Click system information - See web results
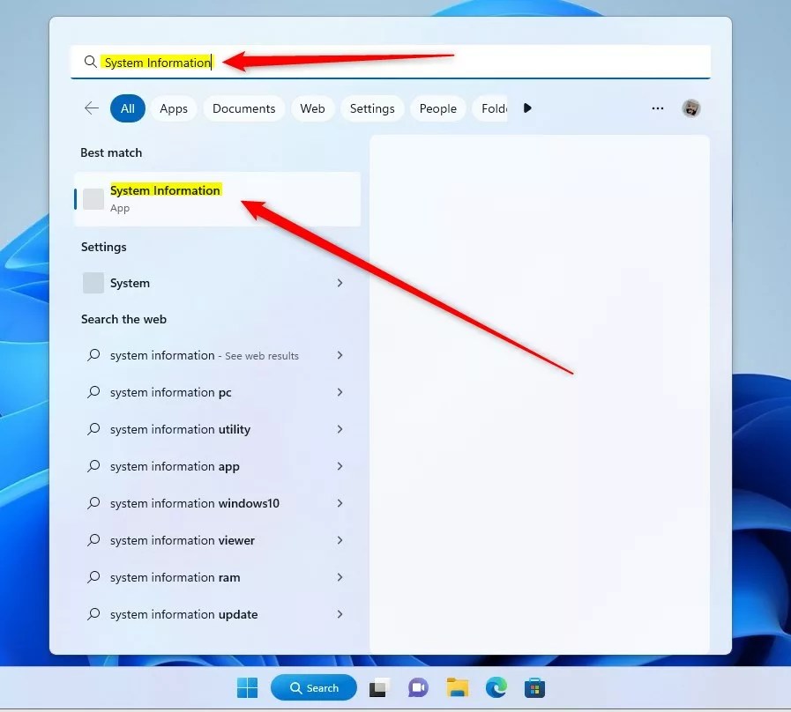The height and width of the screenshot is (712, 791). coord(204,355)
